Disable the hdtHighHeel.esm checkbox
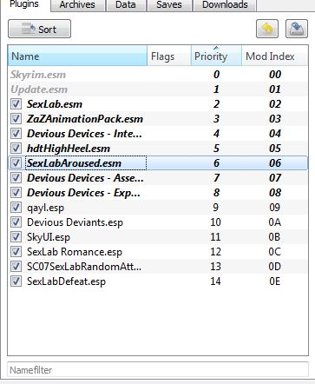Screen dimensions: 315x384 pos(16,149)
